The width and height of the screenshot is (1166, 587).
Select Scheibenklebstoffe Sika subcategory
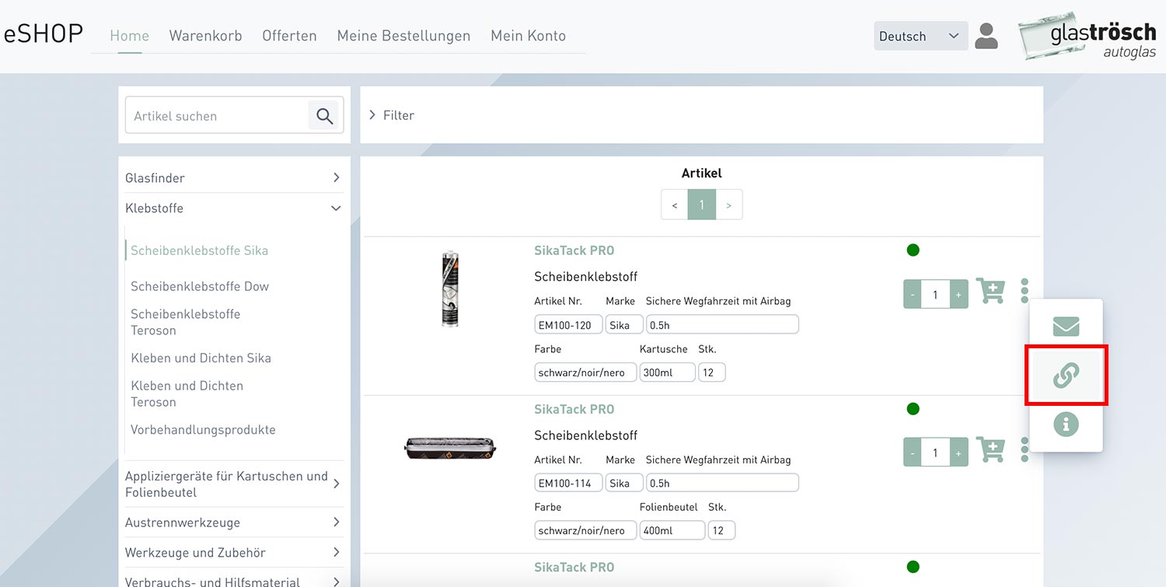click(x=199, y=250)
